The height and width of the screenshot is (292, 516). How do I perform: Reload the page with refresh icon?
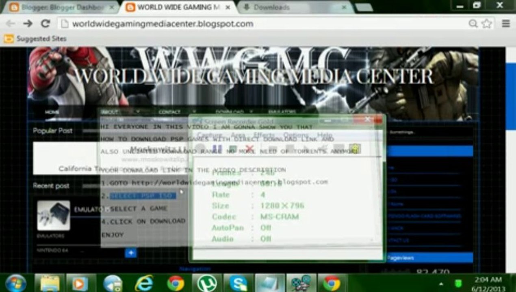point(46,24)
